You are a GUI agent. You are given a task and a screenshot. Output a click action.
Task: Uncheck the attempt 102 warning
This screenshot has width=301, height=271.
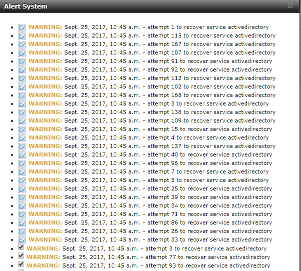pos(22,87)
